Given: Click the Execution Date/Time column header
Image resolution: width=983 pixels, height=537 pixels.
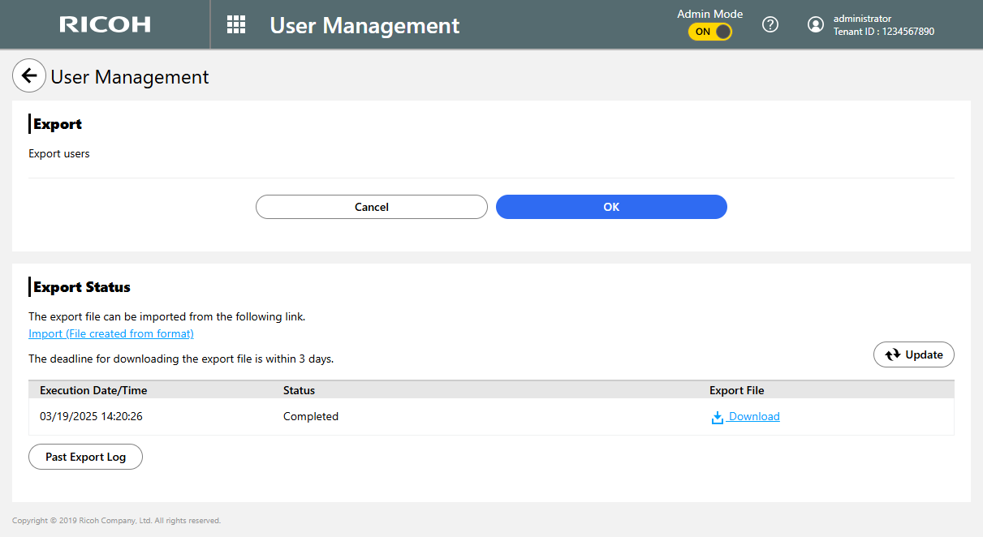Looking at the screenshot, I should tap(93, 390).
